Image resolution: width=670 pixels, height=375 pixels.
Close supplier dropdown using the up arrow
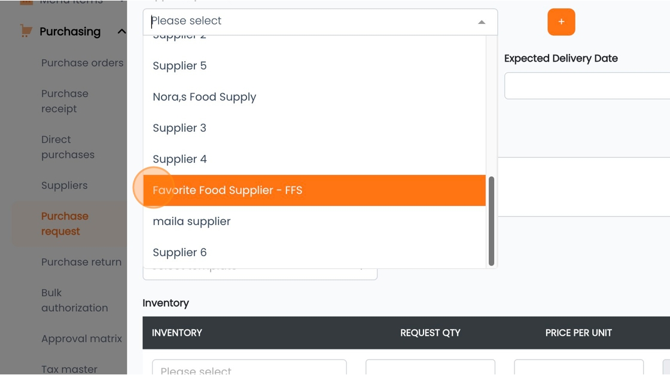482,22
